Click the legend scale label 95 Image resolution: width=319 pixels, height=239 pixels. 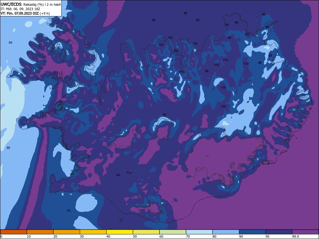pos(268,236)
